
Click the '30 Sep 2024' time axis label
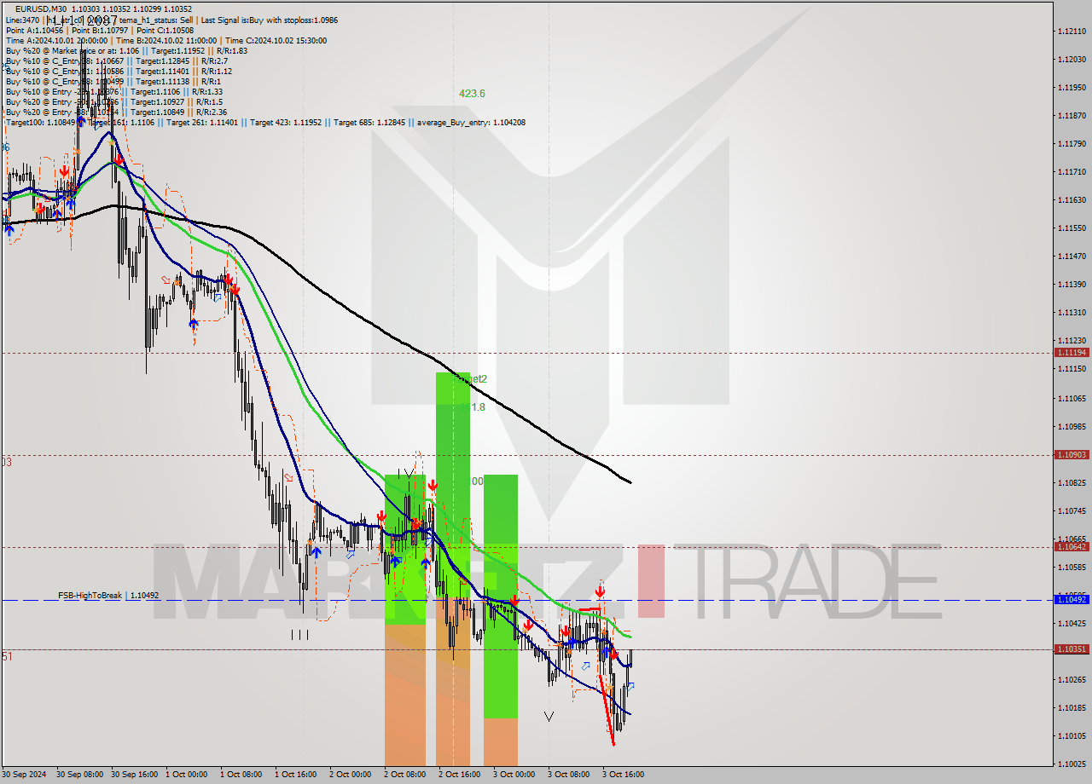[x=23, y=775]
